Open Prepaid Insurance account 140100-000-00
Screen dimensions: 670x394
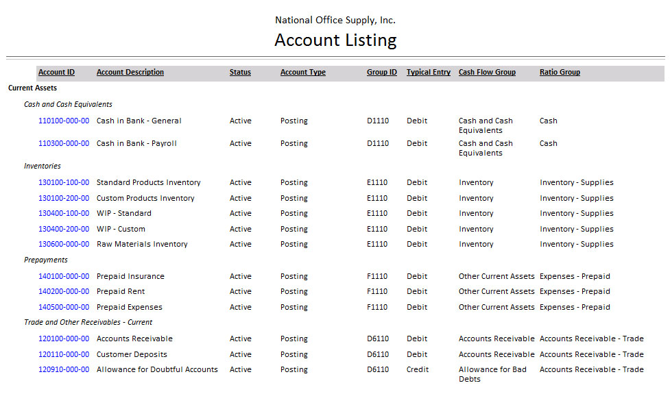pos(64,276)
